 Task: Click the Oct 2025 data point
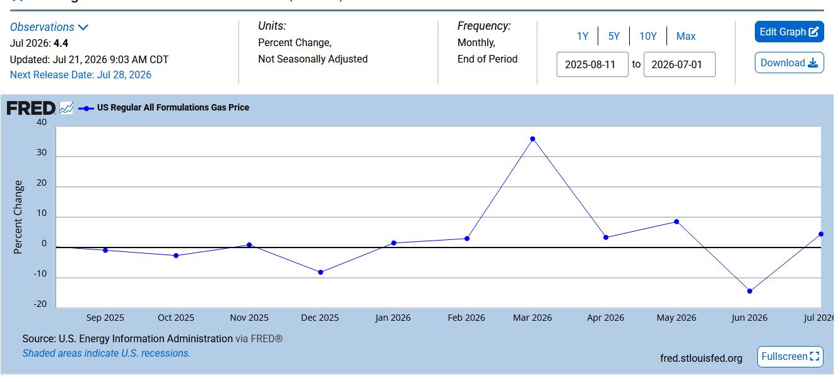176,256
